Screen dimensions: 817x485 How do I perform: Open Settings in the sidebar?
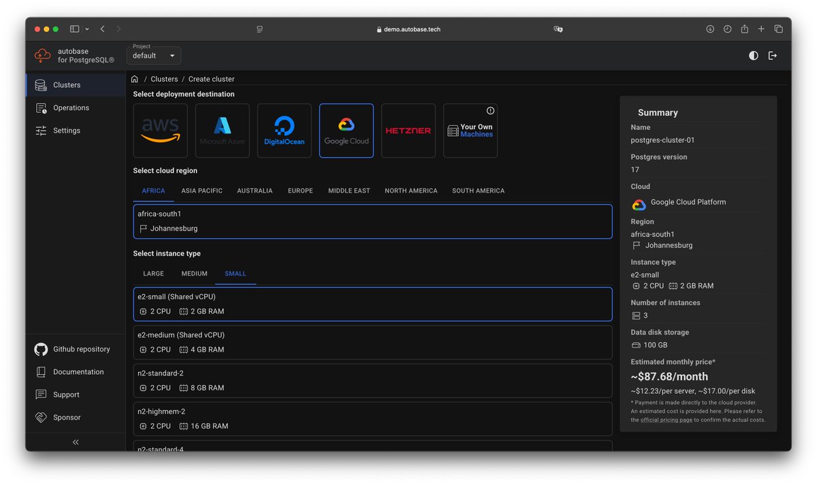pyautogui.click(x=76, y=131)
